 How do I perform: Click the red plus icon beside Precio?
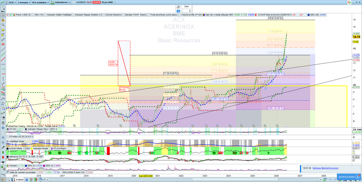click(x=8, y=15)
